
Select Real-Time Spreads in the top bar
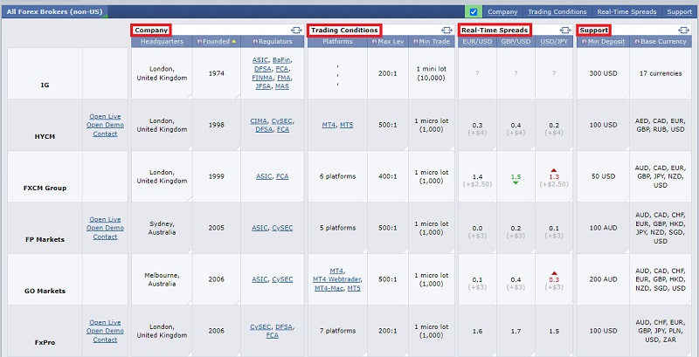click(626, 12)
